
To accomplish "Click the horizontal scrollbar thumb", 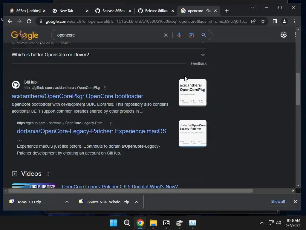I will 130,190.
